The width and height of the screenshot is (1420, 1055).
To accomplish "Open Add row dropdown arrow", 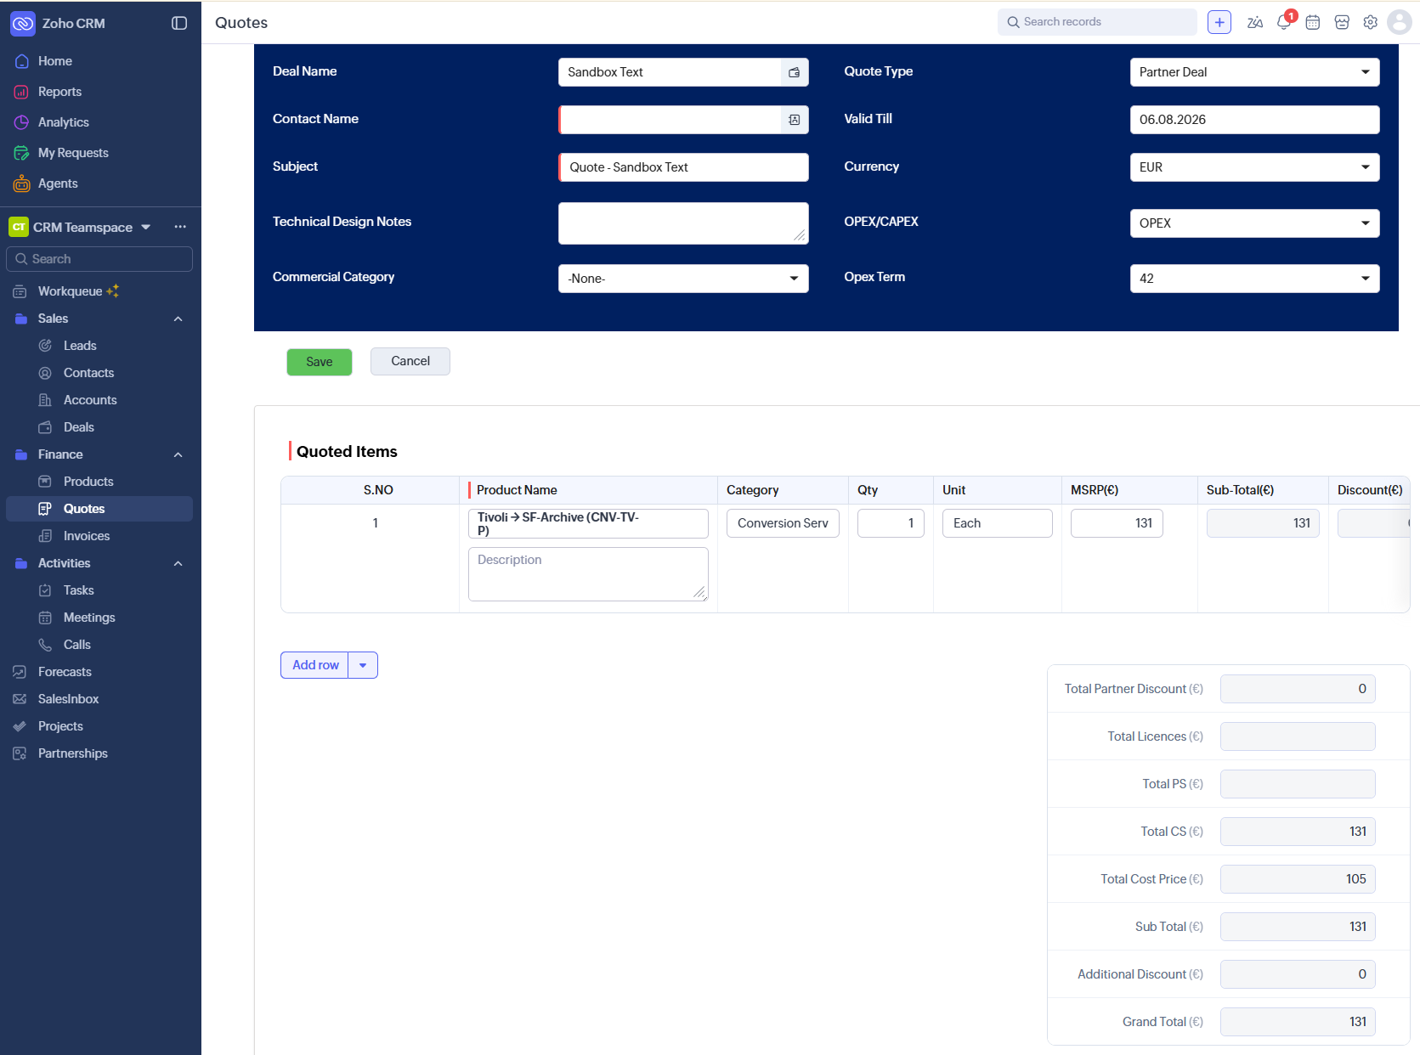I will pos(363,665).
